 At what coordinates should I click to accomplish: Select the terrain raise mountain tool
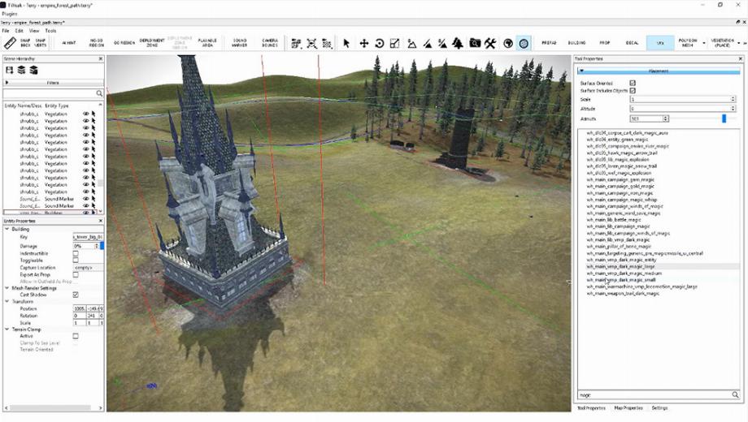pyautogui.click(x=411, y=43)
